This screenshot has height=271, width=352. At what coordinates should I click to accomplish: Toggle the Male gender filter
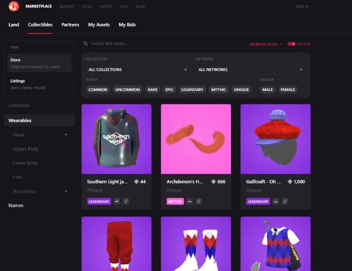click(268, 90)
